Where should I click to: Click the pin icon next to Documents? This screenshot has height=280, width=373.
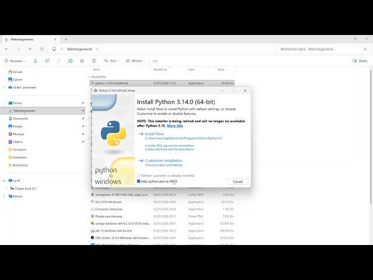[x=83, y=118]
